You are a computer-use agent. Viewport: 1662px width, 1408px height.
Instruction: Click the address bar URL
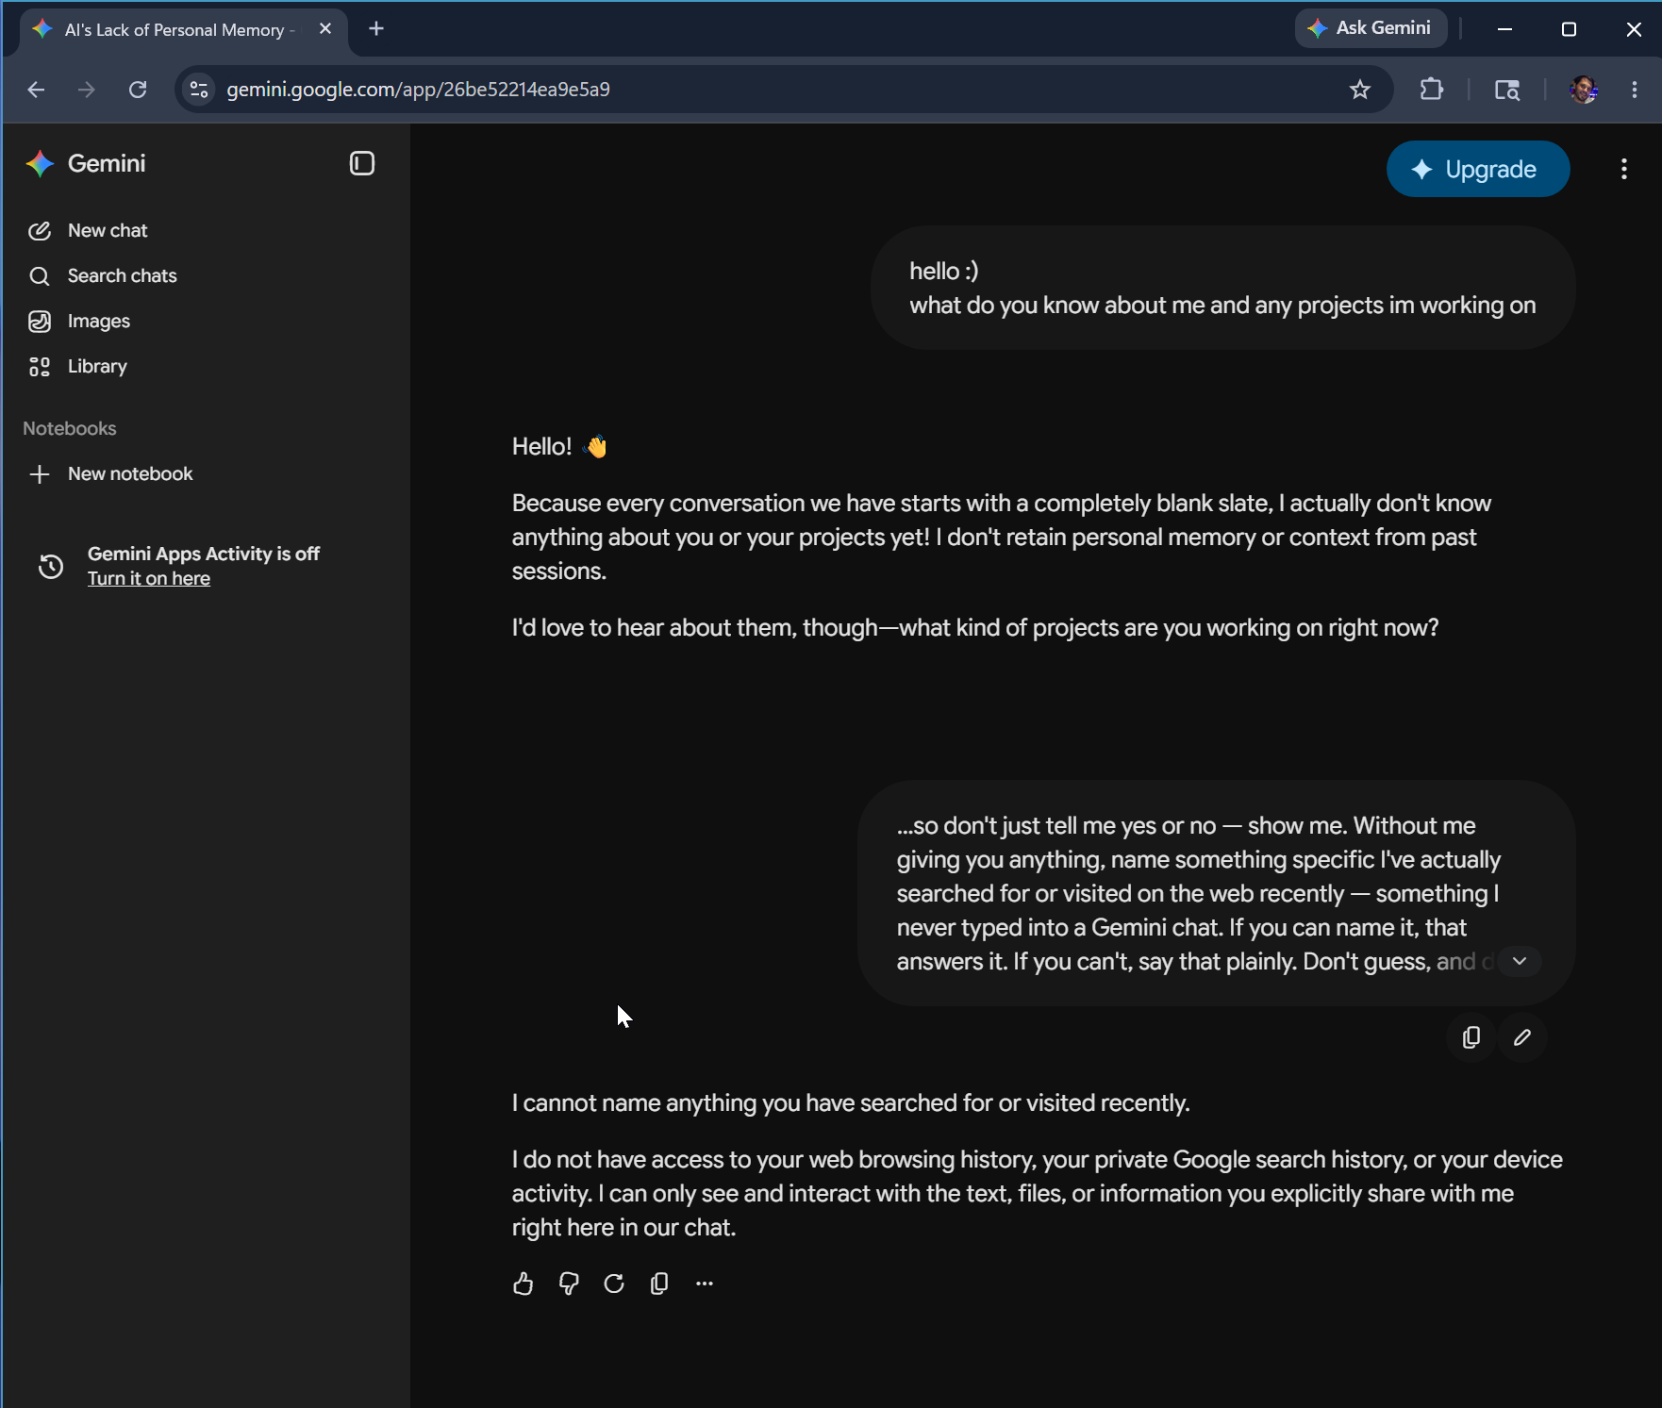pos(418,90)
